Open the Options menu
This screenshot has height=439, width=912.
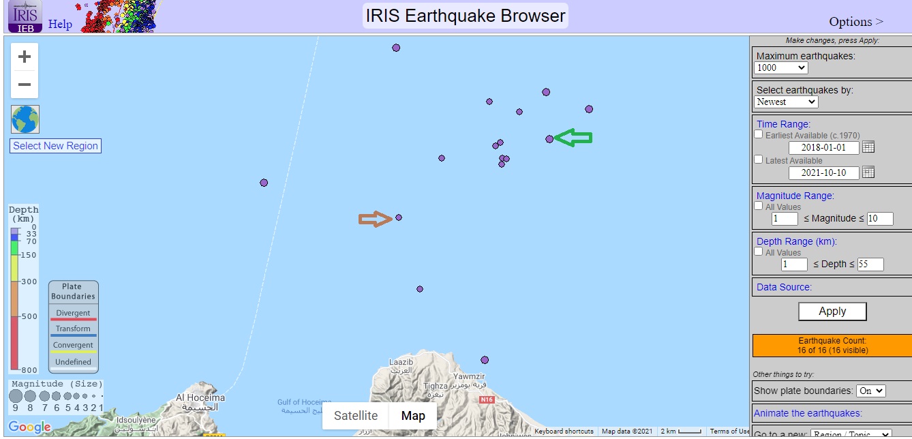pyautogui.click(x=856, y=22)
